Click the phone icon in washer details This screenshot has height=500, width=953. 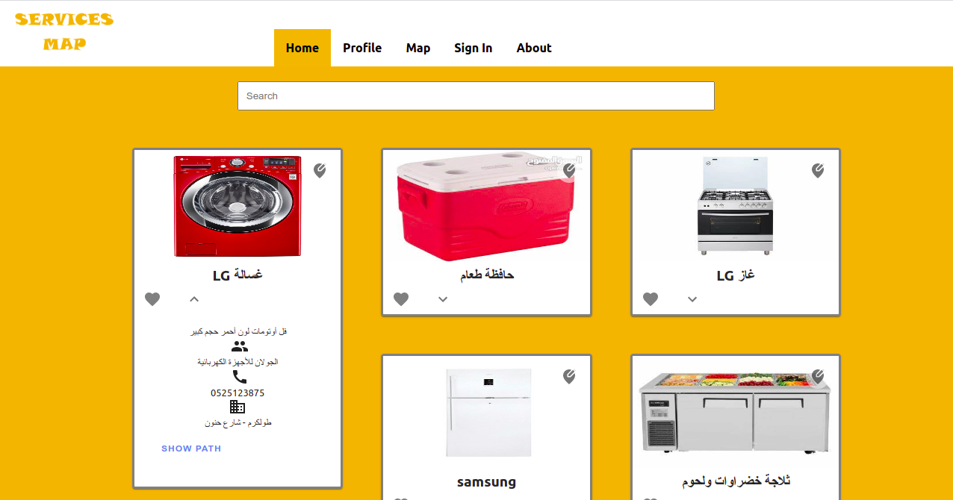pyautogui.click(x=239, y=377)
